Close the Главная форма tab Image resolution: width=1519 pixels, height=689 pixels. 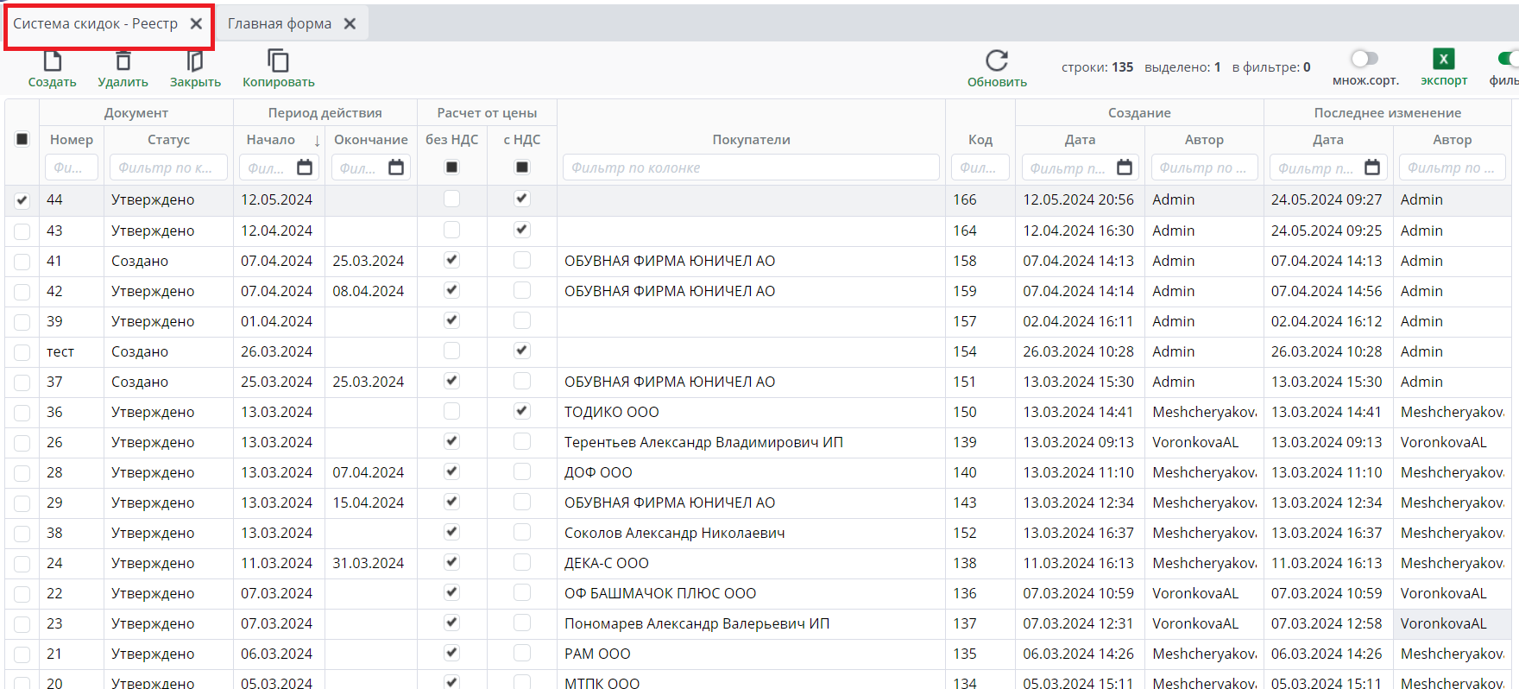(x=350, y=24)
